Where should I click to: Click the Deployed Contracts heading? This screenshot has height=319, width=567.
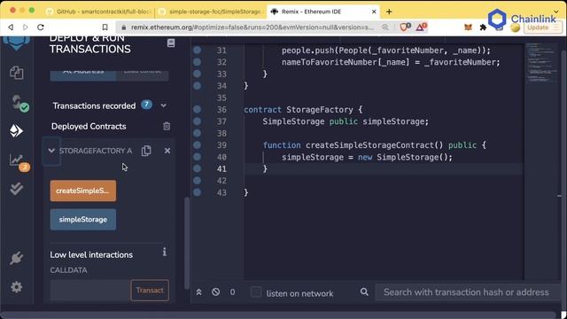(89, 126)
